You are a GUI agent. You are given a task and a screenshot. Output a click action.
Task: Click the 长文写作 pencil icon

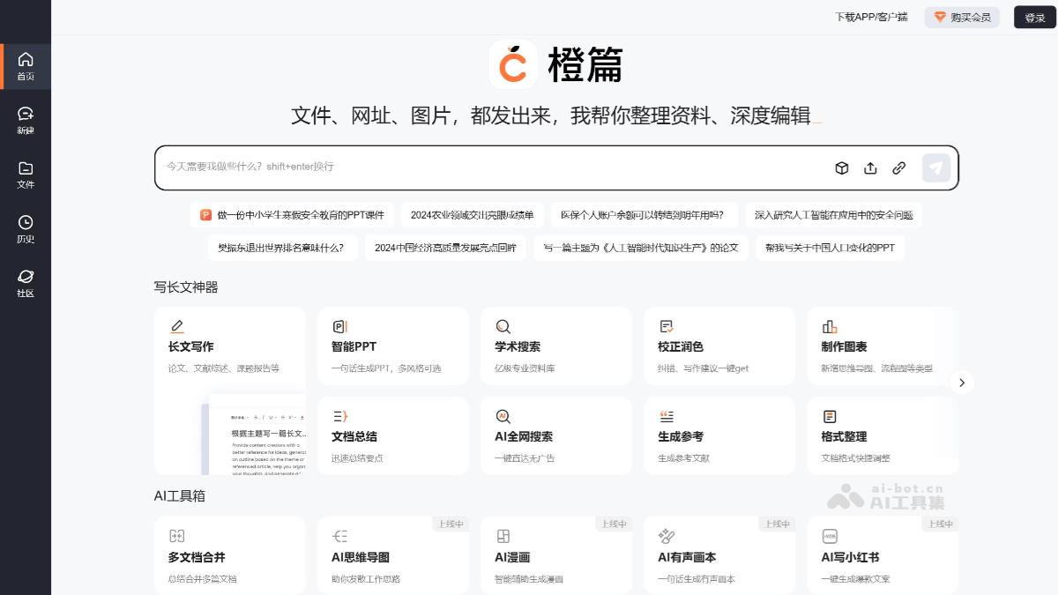click(177, 326)
